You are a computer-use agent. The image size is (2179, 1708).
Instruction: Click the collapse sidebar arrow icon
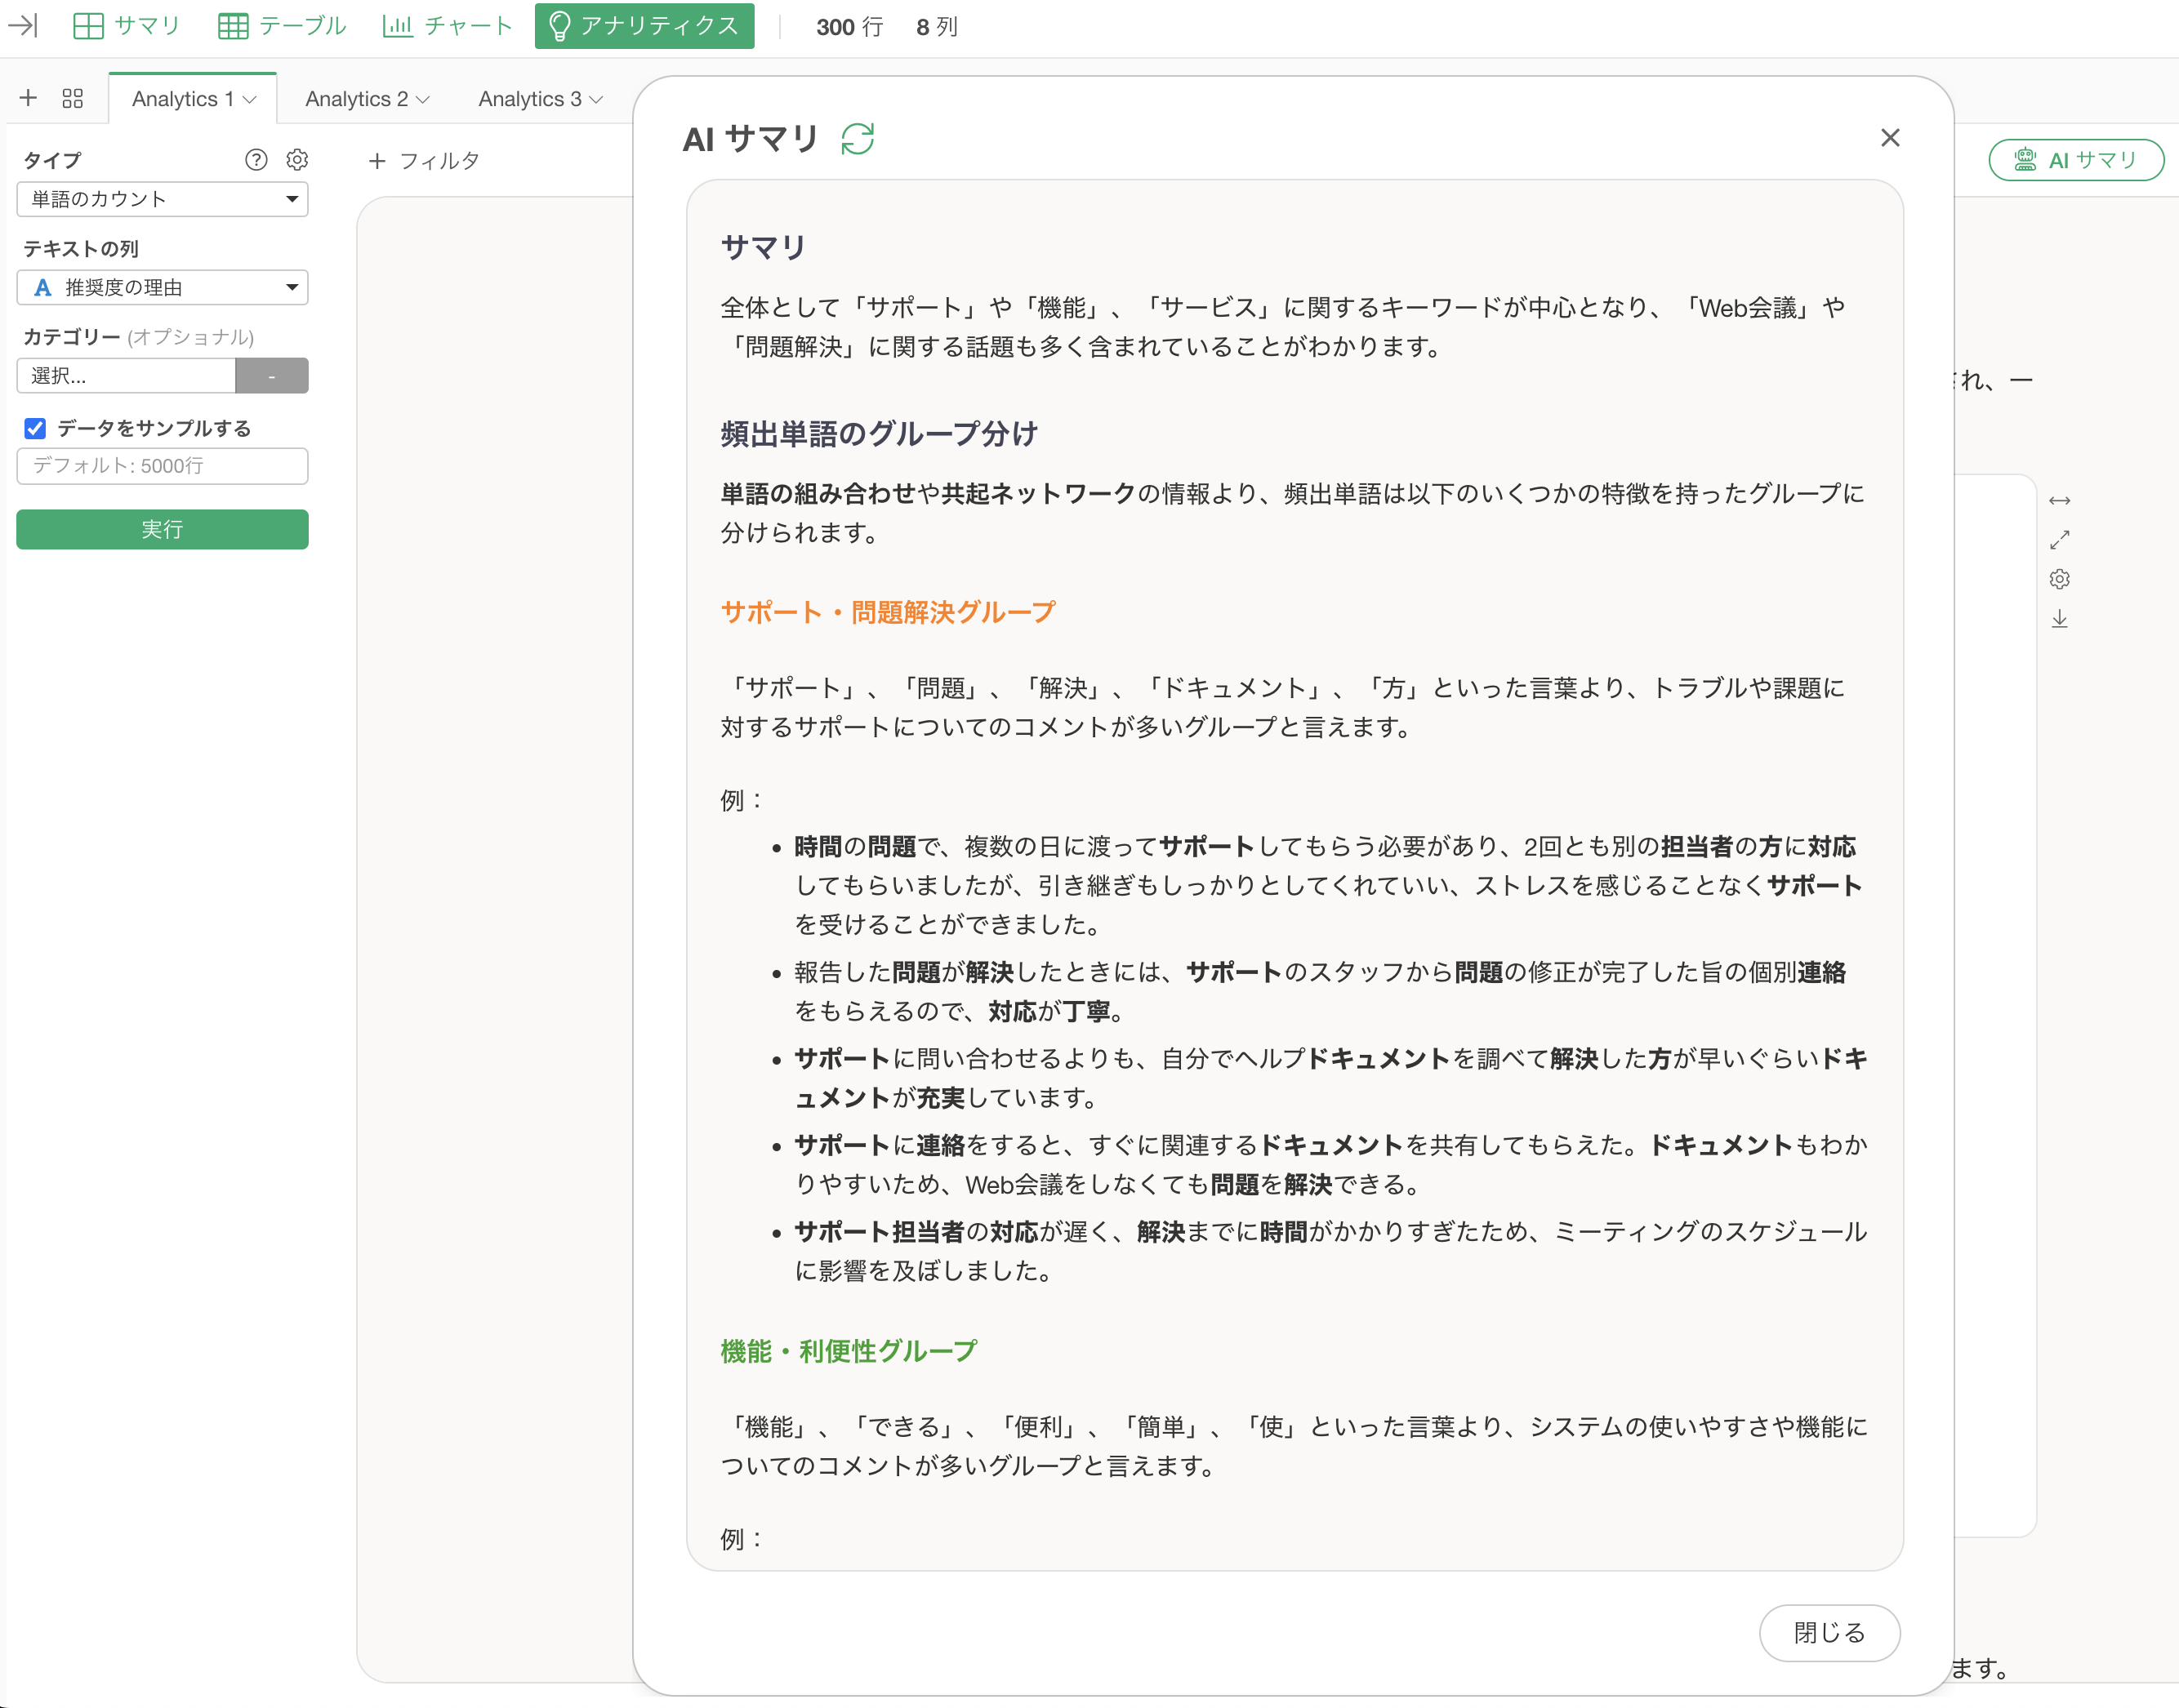click(22, 25)
